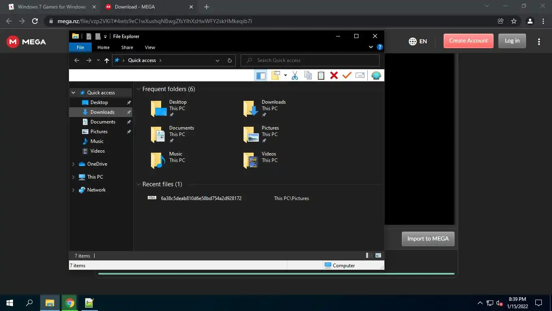Collapse the Quick access tree node
The image size is (552, 311).
tap(73, 93)
